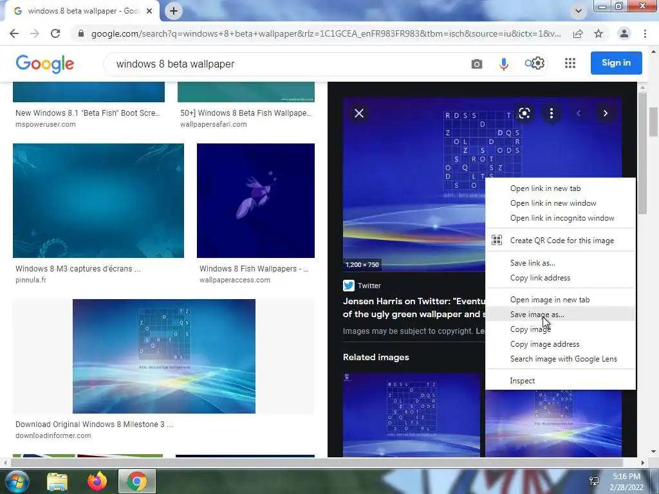The width and height of the screenshot is (659, 494).
Task: Open the Chrome profile avatar icon
Action: coord(624,33)
